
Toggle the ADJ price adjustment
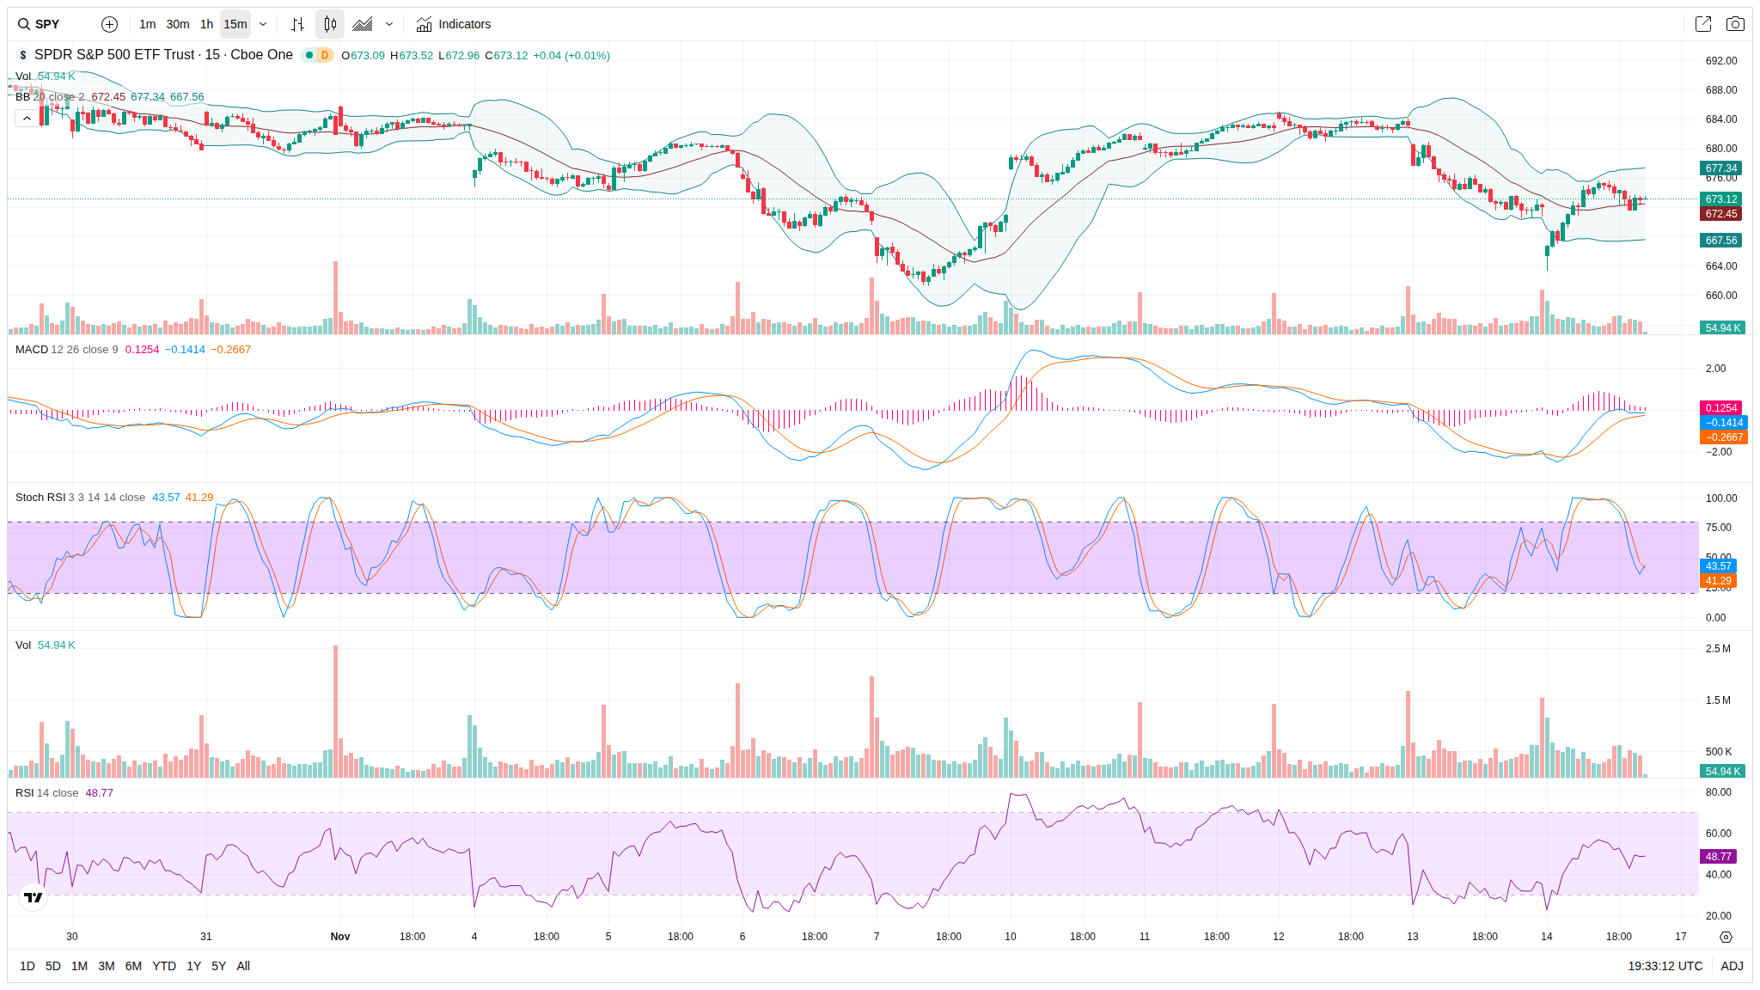(x=1732, y=966)
